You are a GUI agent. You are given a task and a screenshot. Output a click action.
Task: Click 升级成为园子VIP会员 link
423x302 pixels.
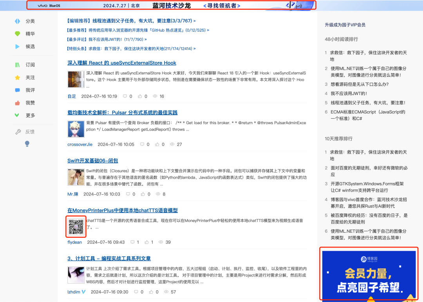click(345, 25)
